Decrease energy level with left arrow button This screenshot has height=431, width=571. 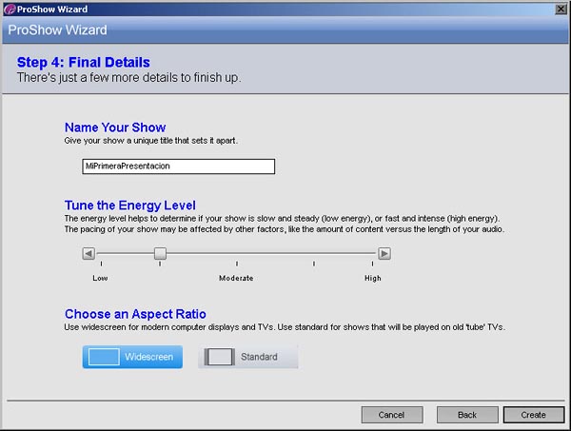point(89,253)
